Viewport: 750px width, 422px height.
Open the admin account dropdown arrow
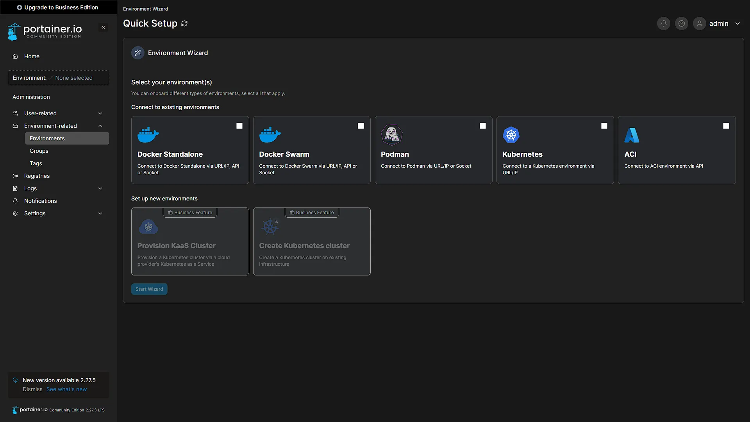[737, 23]
